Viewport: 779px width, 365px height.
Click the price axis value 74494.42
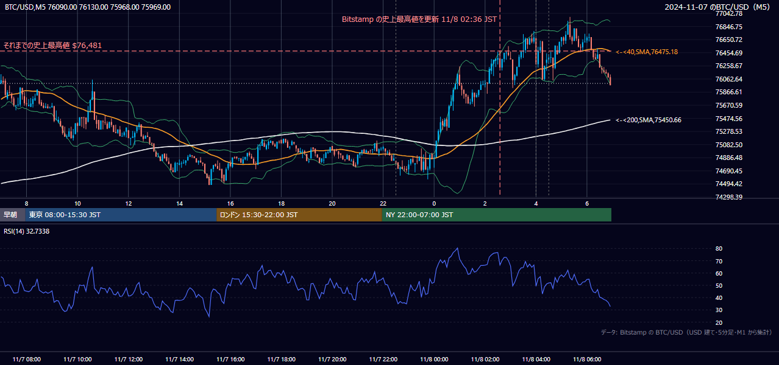[x=728, y=184]
